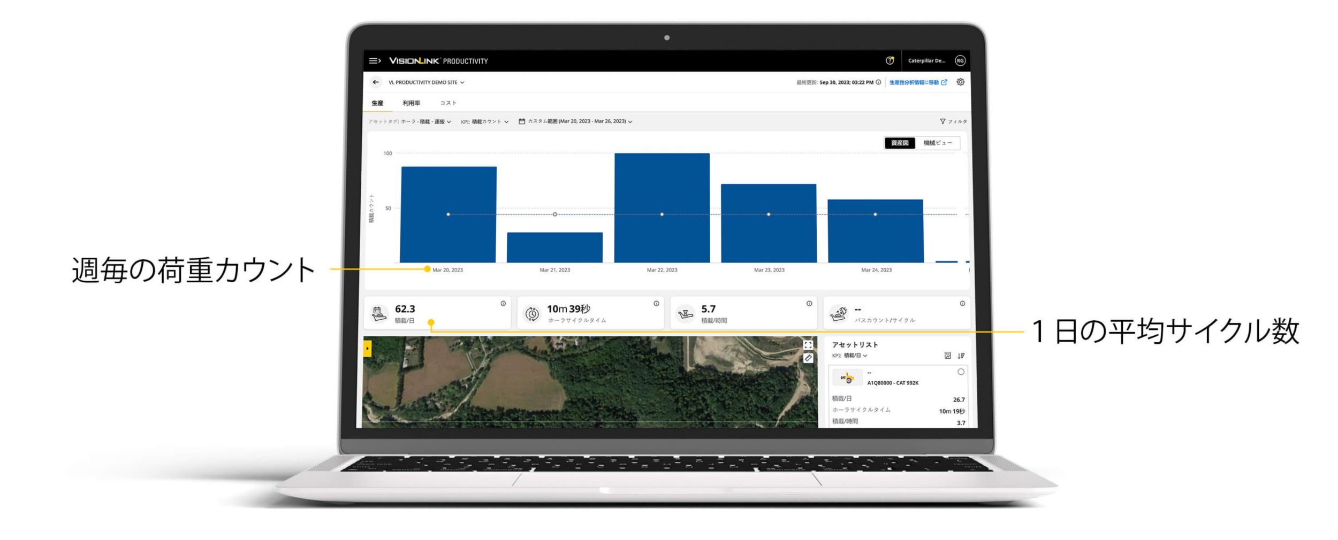1338x540 pixels.
Task: Click info icon on 積載/日 card
Action: (503, 304)
